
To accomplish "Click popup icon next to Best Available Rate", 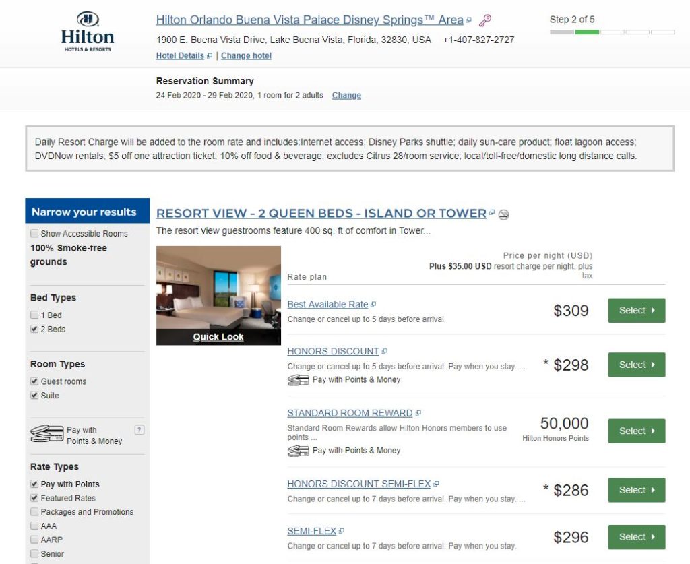I will coord(373,305).
